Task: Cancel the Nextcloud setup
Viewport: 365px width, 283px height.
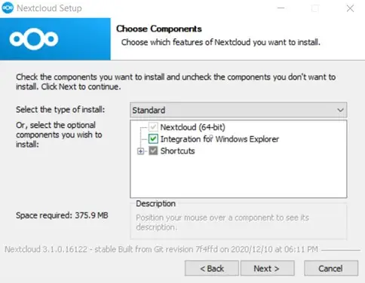Action: 331,269
